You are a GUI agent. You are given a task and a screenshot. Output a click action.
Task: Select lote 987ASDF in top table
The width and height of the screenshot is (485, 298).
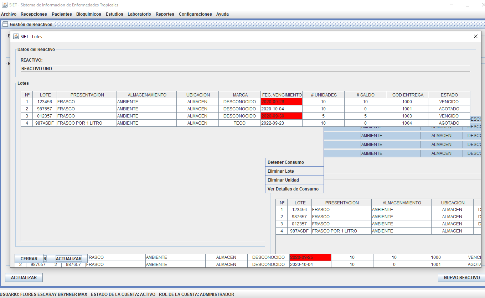45,123
